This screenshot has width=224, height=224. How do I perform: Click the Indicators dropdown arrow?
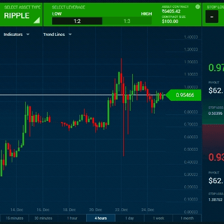[x=28, y=34]
